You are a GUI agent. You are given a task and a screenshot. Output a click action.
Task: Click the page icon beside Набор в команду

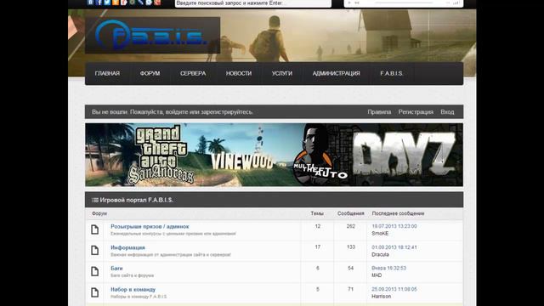tap(94, 292)
